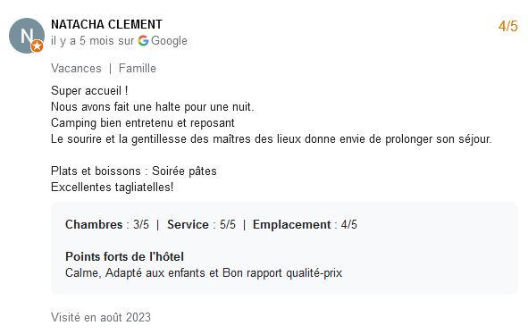Click the 'Excellentes tagliatelles!' text

click(x=113, y=188)
